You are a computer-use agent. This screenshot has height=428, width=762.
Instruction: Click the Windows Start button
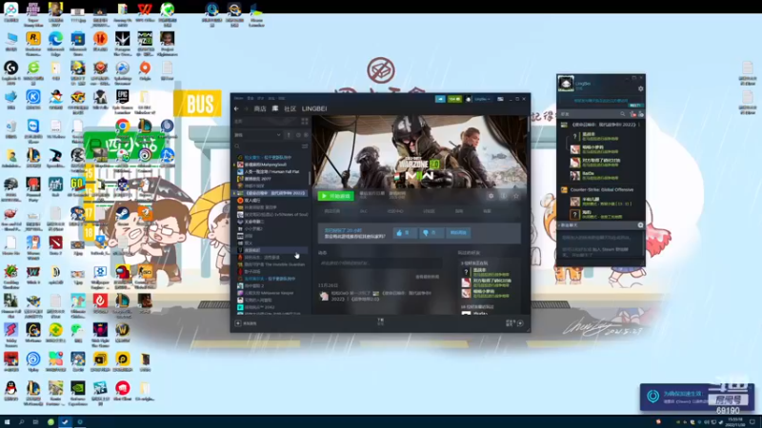coord(7,422)
